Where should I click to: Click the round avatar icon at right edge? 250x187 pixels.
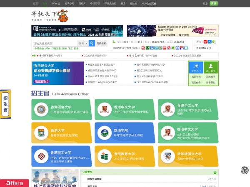pyautogui.click(x=245, y=170)
